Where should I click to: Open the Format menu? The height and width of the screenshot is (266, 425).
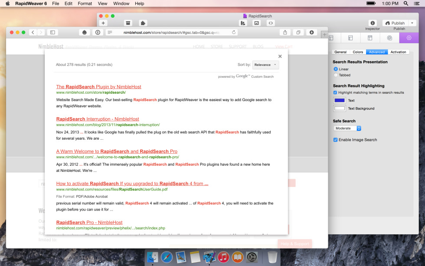[85, 3]
